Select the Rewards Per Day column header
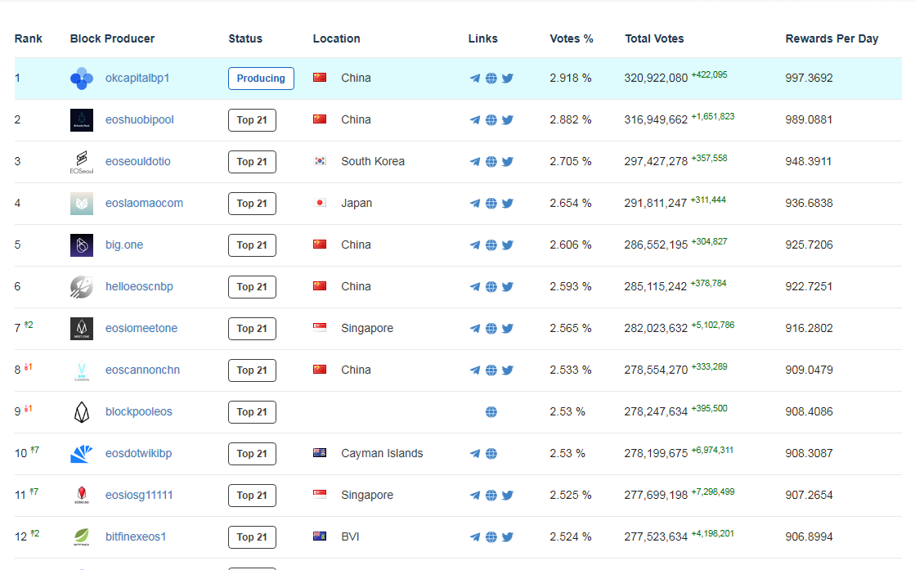 832,38
